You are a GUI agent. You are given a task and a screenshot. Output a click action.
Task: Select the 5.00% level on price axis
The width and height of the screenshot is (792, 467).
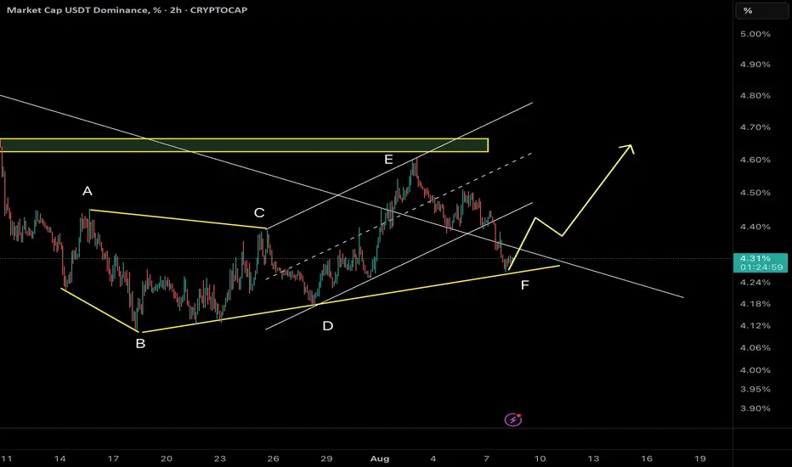click(x=755, y=34)
